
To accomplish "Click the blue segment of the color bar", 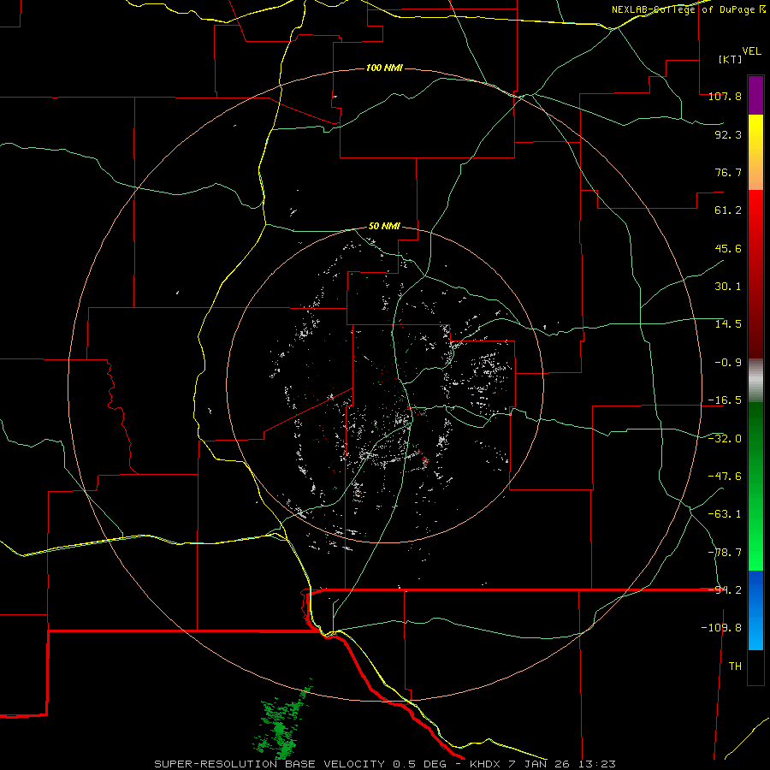I will 755,610.
